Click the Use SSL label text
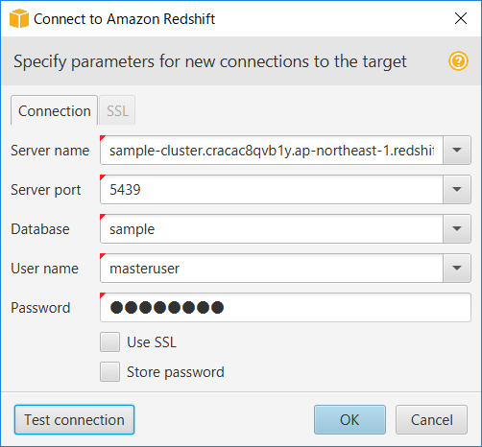 [152, 342]
